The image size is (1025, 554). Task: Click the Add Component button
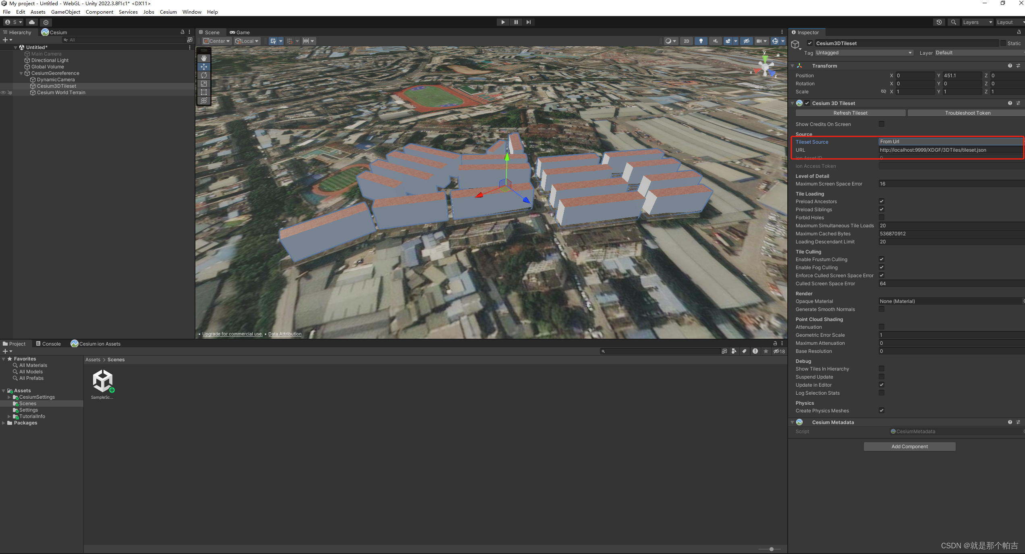click(x=909, y=447)
